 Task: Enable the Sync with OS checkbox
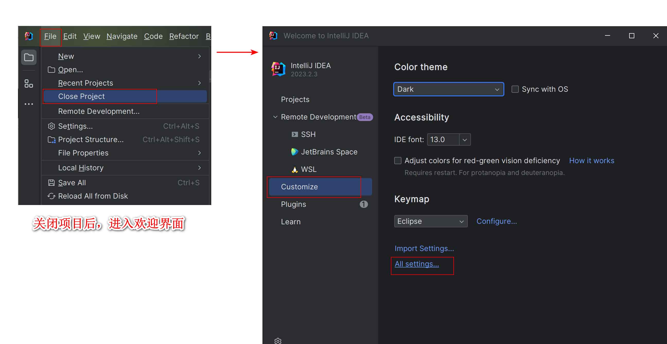(515, 89)
